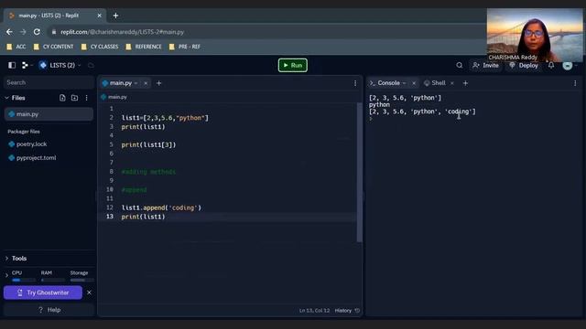Click the editor vertical scrollbar
The image size is (586, 329).
click(x=359, y=173)
